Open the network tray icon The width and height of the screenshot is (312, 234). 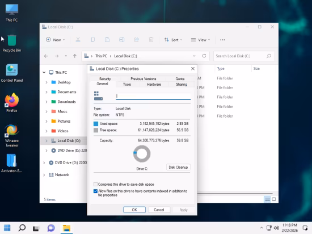[269, 228]
